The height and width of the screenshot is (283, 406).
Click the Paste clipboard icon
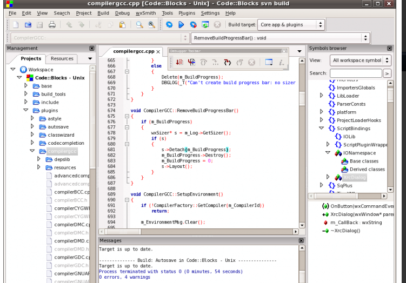(122, 25)
